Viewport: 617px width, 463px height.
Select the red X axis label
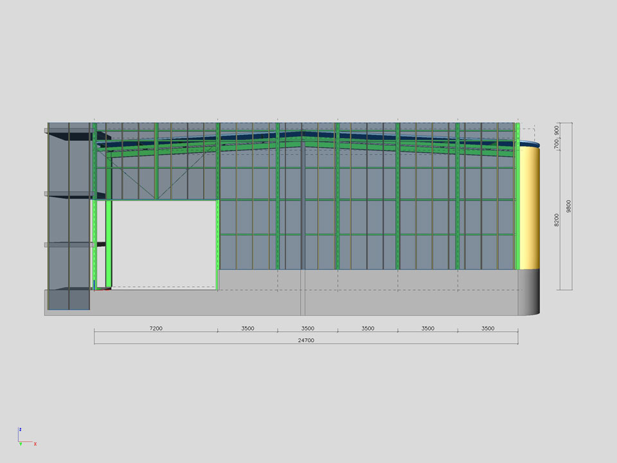point(35,444)
